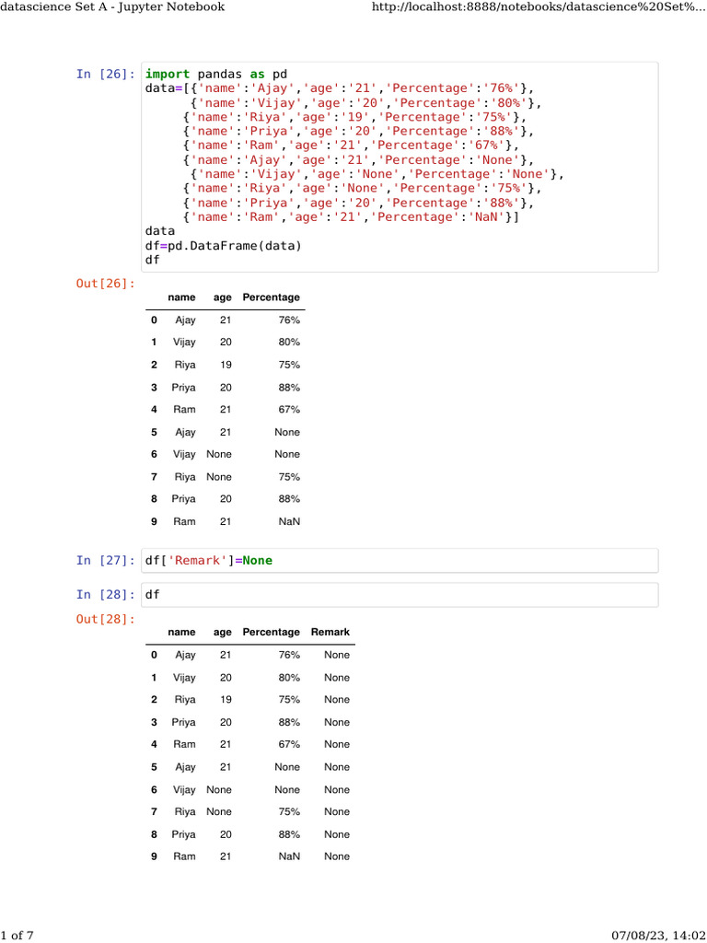
Task: Click '67%' in row 4 of Out[26] table
Action: tap(289, 410)
